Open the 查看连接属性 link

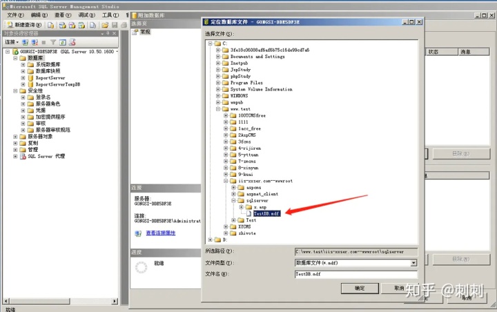point(161,233)
